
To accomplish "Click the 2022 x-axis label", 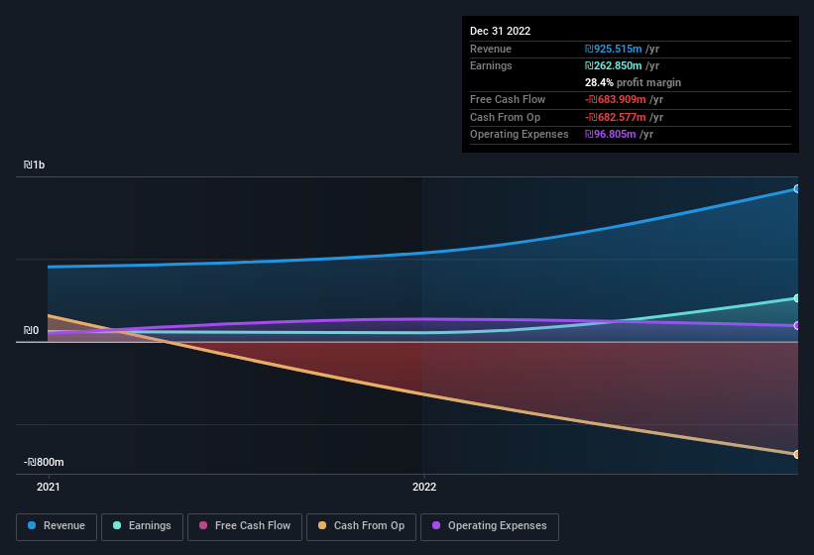I will (424, 487).
